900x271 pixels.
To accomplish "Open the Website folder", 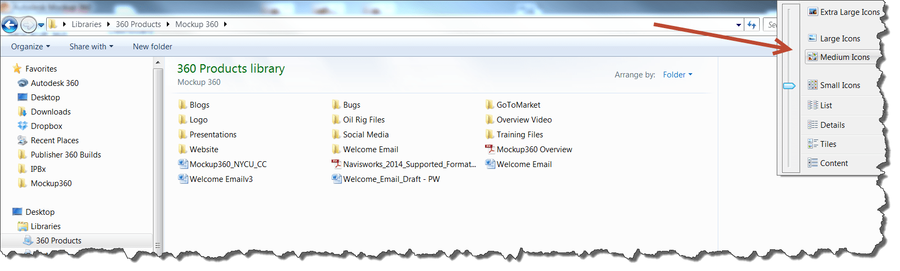I will (x=198, y=149).
